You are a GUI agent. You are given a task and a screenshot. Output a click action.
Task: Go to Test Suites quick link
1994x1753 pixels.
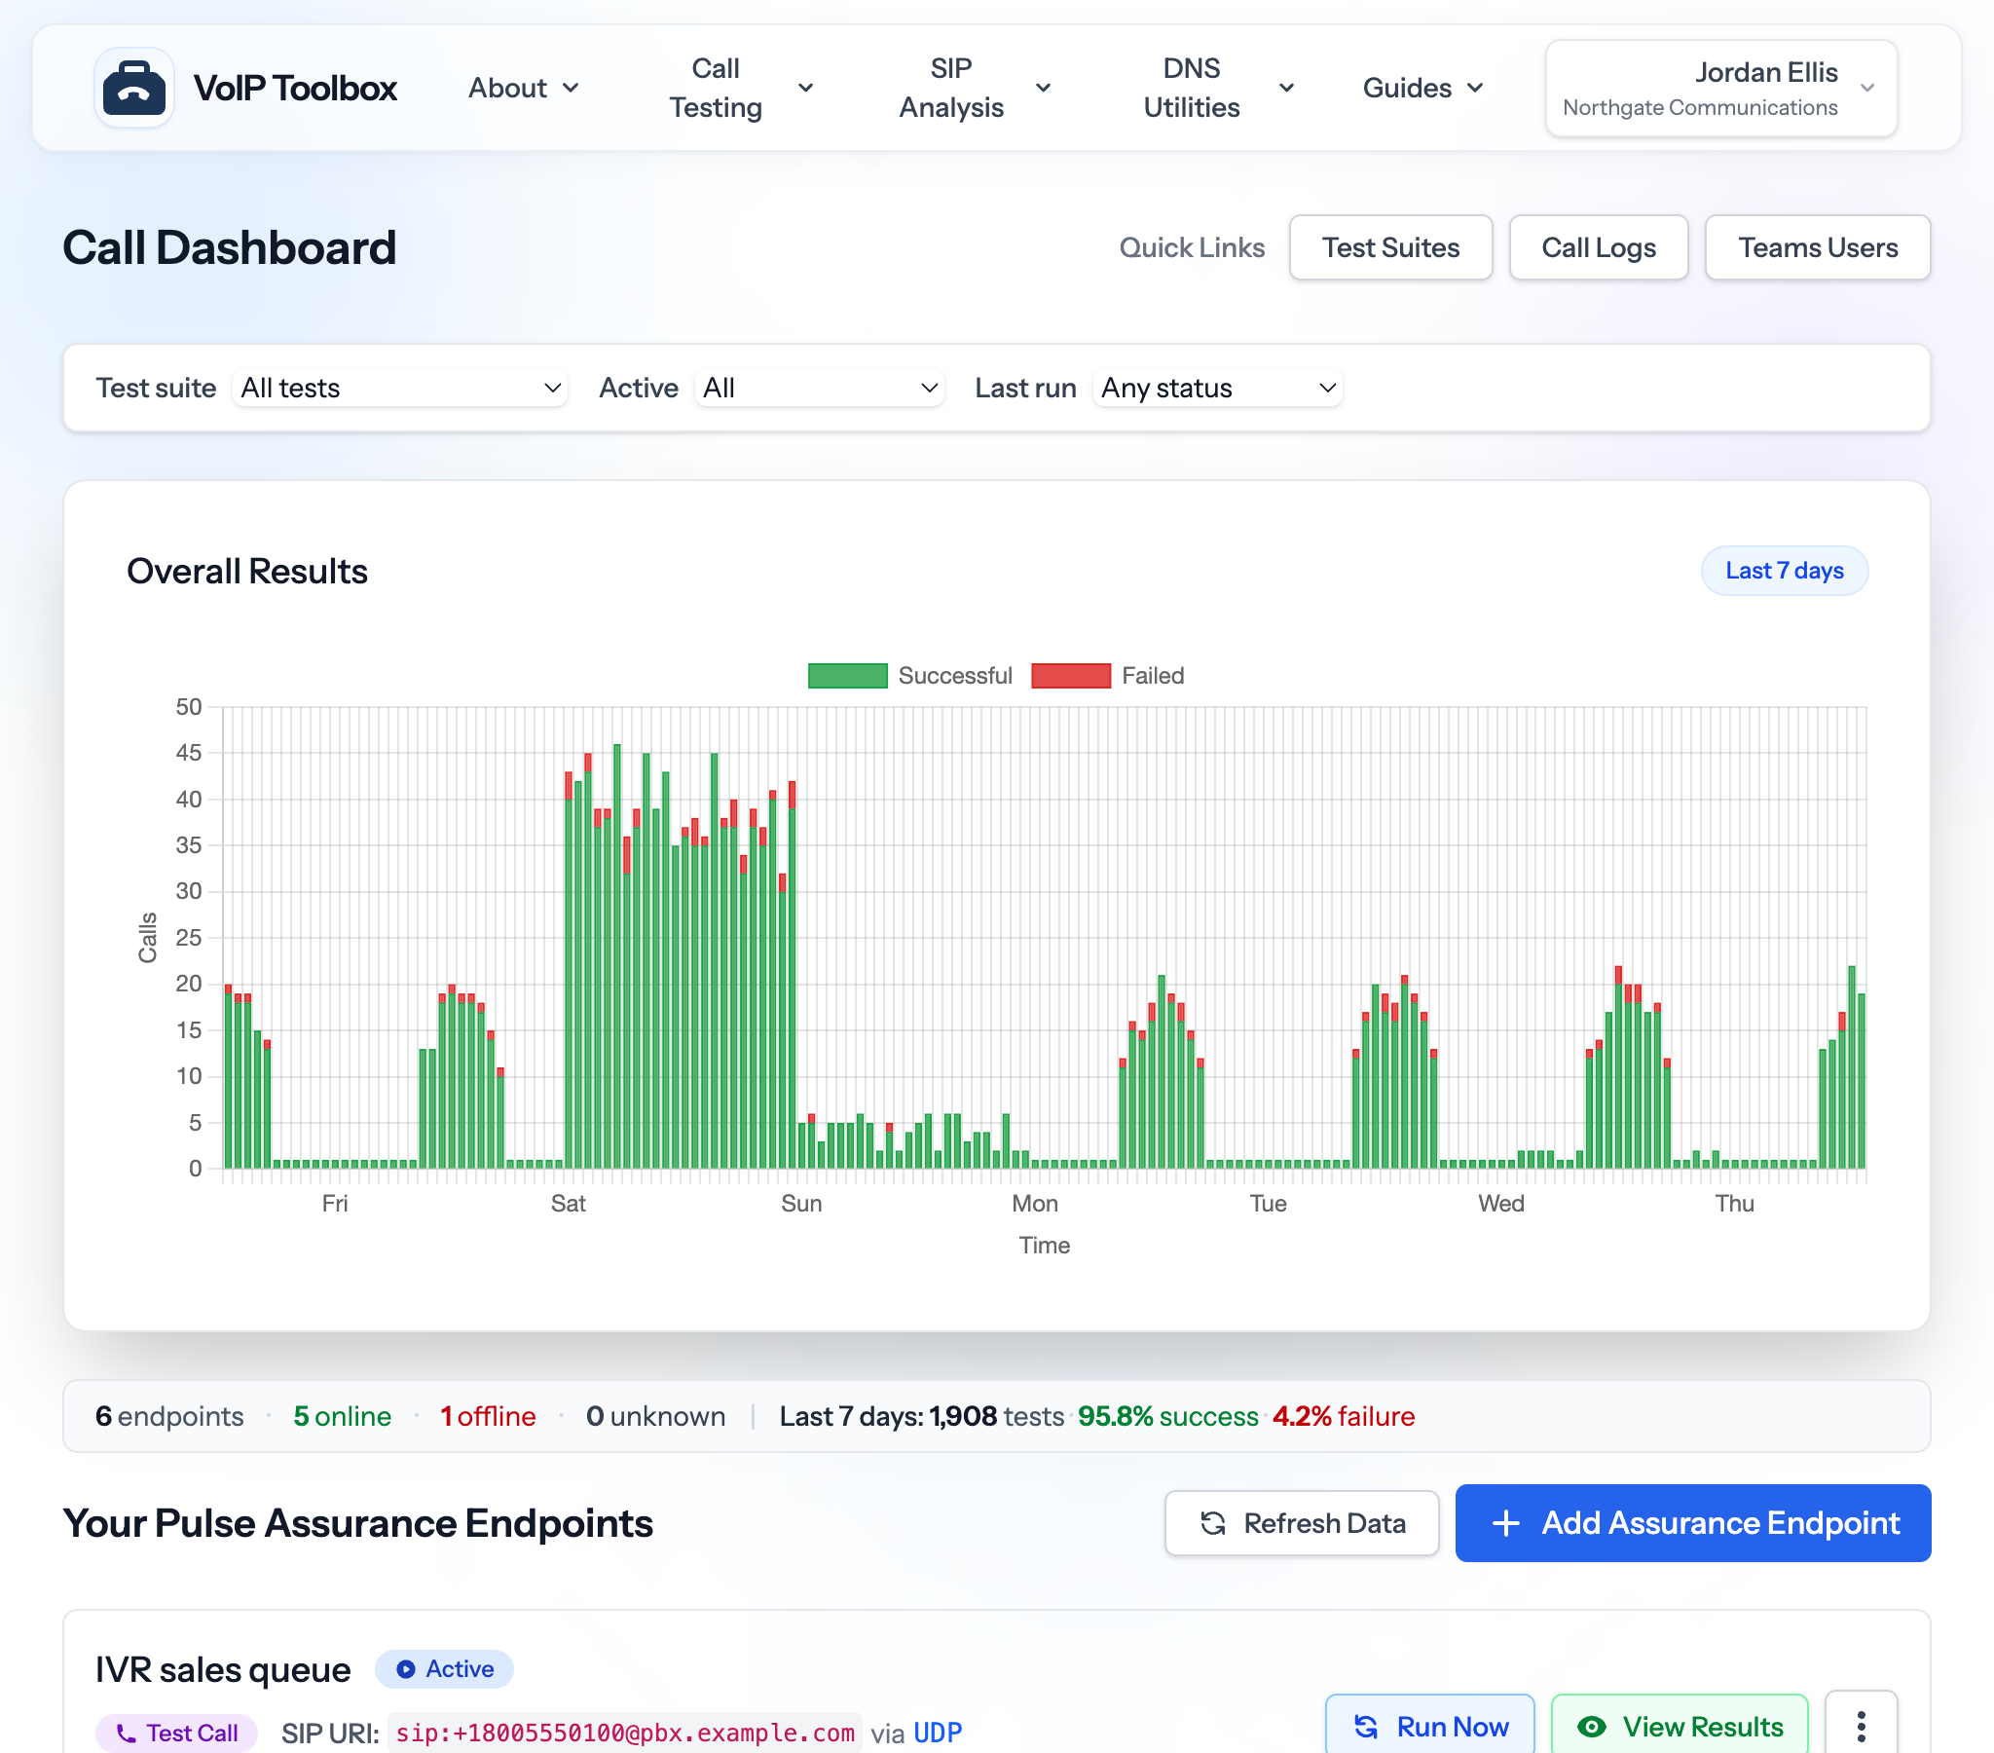1390,248
